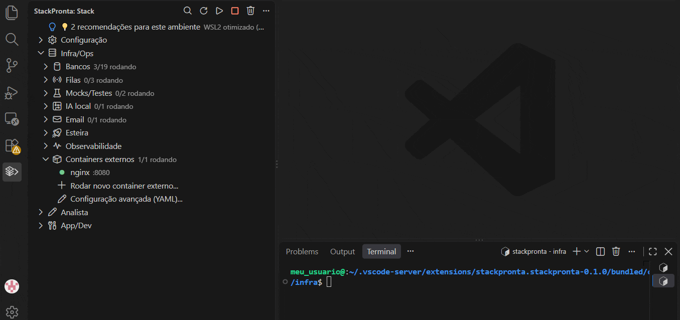Click in the terminal prompt input area
The width and height of the screenshot is (680, 320).
(x=329, y=282)
